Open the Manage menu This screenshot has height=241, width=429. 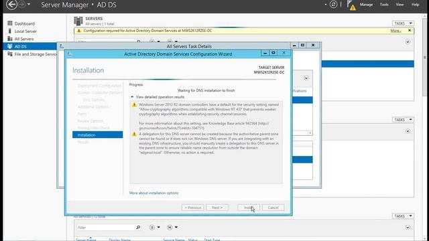point(366,5)
